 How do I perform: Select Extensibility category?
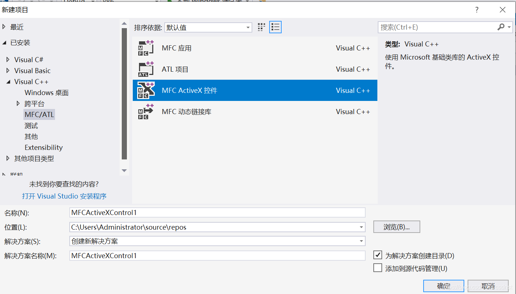(44, 147)
